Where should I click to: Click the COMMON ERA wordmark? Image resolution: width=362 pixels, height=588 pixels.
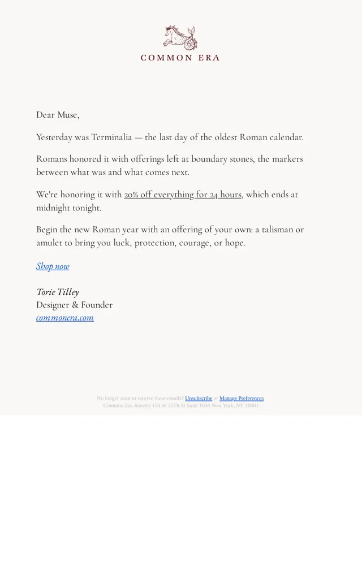click(x=180, y=58)
